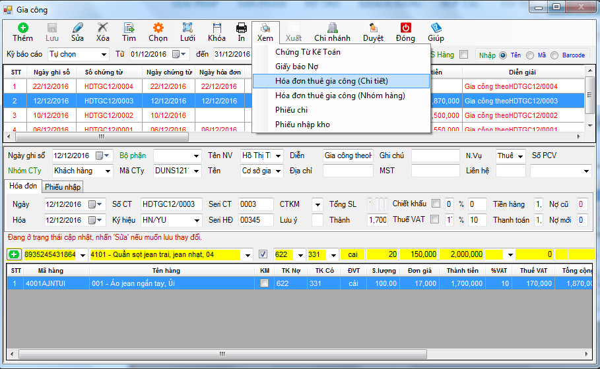Select Hóa đơn thuê gia công (Chi tiết)
The width and height of the screenshot is (600, 369).
[x=341, y=81]
